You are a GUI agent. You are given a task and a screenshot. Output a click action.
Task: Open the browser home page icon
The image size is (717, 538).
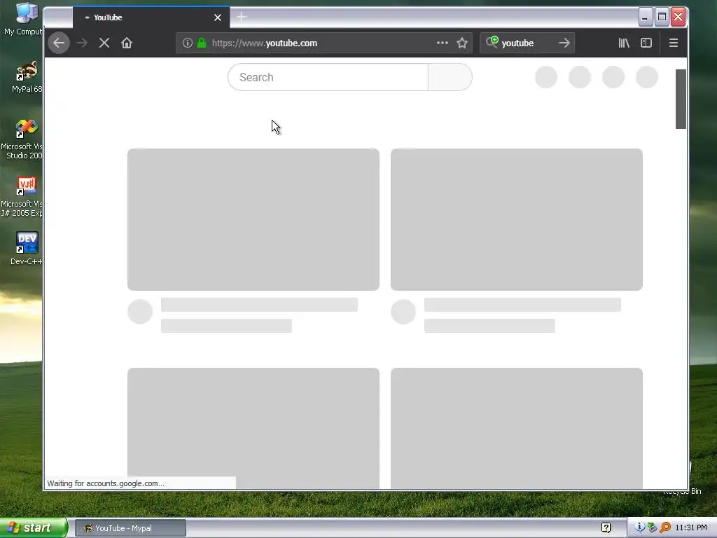tap(127, 43)
